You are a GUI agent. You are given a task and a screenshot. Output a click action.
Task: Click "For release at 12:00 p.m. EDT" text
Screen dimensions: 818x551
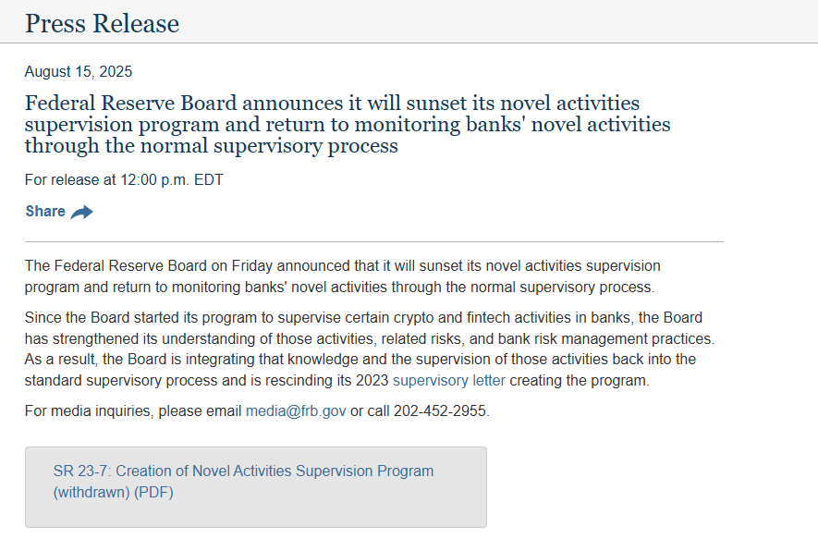[124, 179]
